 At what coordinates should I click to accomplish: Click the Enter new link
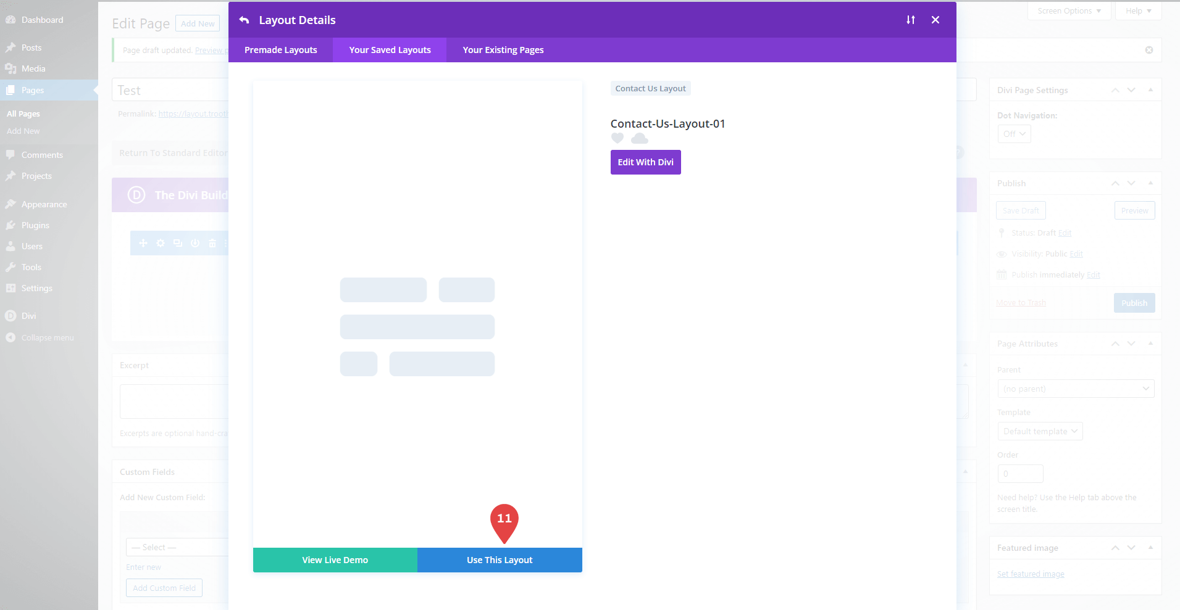click(143, 567)
